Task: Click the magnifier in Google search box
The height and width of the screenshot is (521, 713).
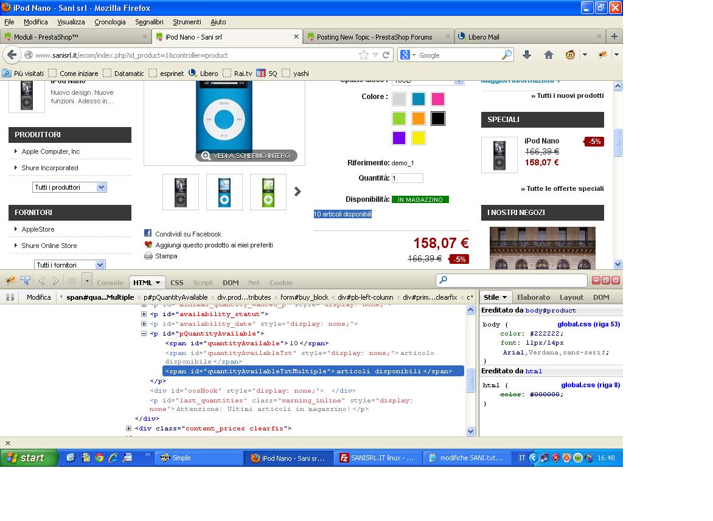Action: pos(507,55)
